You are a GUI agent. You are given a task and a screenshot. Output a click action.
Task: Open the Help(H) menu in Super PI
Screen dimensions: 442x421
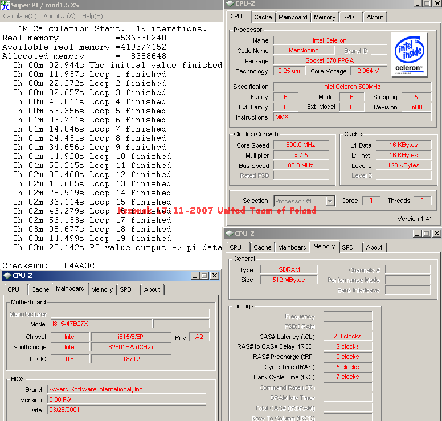(x=92, y=16)
